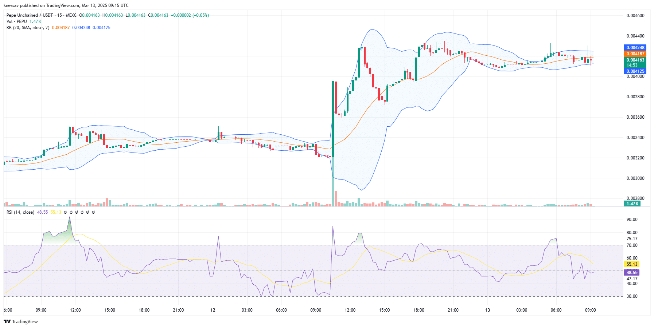Click the 30.00 RSI axis label
The image size is (654, 328).
coord(632,296)
